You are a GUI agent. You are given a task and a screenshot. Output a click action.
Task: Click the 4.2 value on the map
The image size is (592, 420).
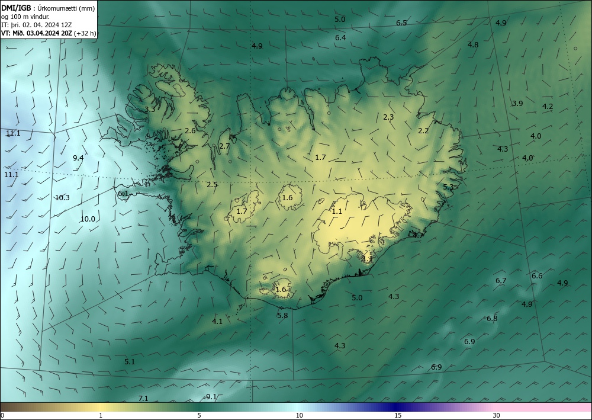pyautogui.click(x=548, y=107)
